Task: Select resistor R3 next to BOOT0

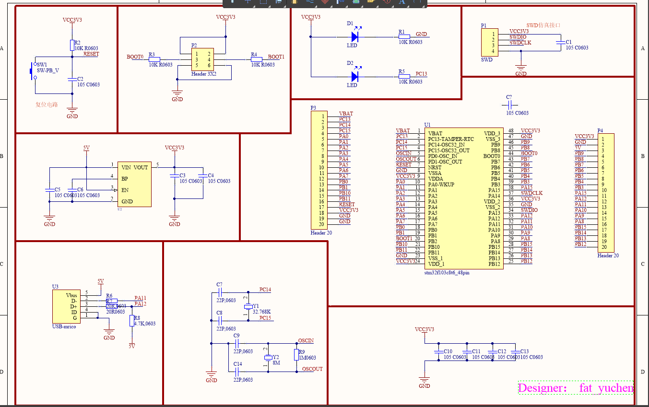Action: coord(155,59)
